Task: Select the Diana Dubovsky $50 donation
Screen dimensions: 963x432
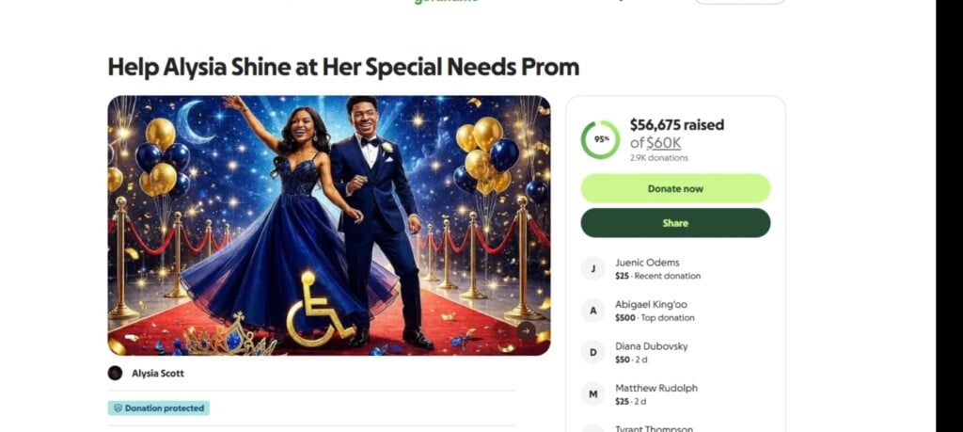Action: [651, 353]
